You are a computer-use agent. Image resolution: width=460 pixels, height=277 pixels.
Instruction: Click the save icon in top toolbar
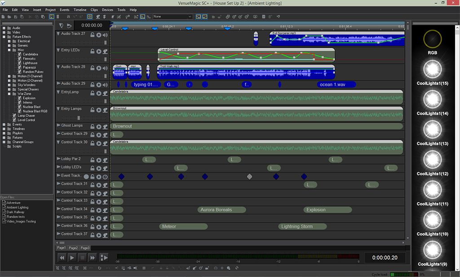(16, 17)
